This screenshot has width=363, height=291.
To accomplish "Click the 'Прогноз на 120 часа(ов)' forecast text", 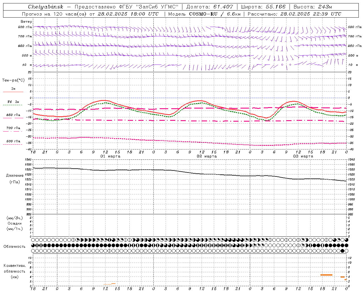I will click(54, 14).
